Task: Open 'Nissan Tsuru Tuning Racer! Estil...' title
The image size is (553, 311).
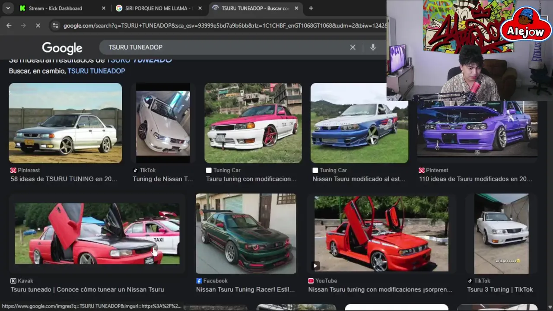Action: tap(245, 289)
